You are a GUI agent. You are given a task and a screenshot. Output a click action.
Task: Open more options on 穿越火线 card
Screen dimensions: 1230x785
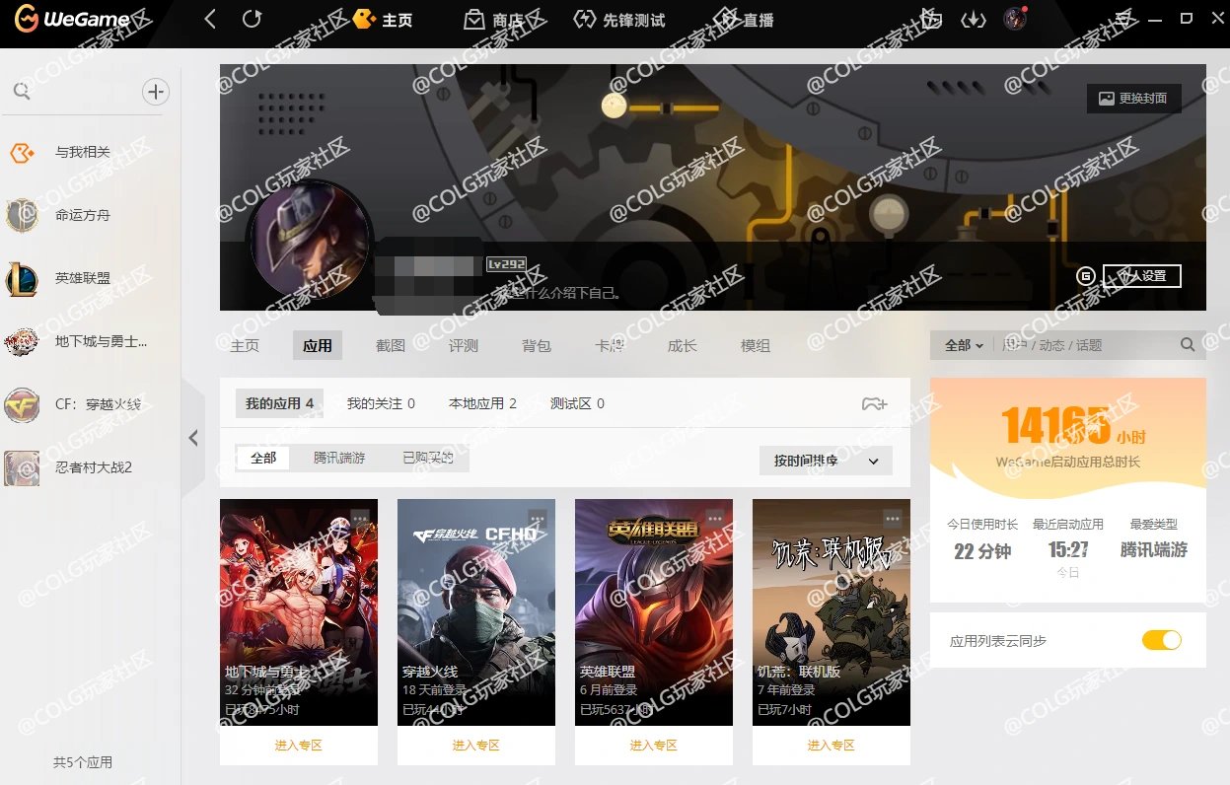pos(538,518)
